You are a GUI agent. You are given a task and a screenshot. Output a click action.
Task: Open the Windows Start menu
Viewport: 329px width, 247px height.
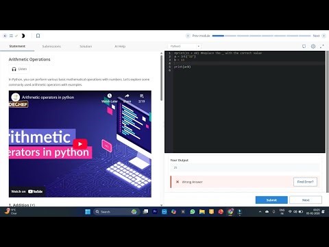click(88, 212)
